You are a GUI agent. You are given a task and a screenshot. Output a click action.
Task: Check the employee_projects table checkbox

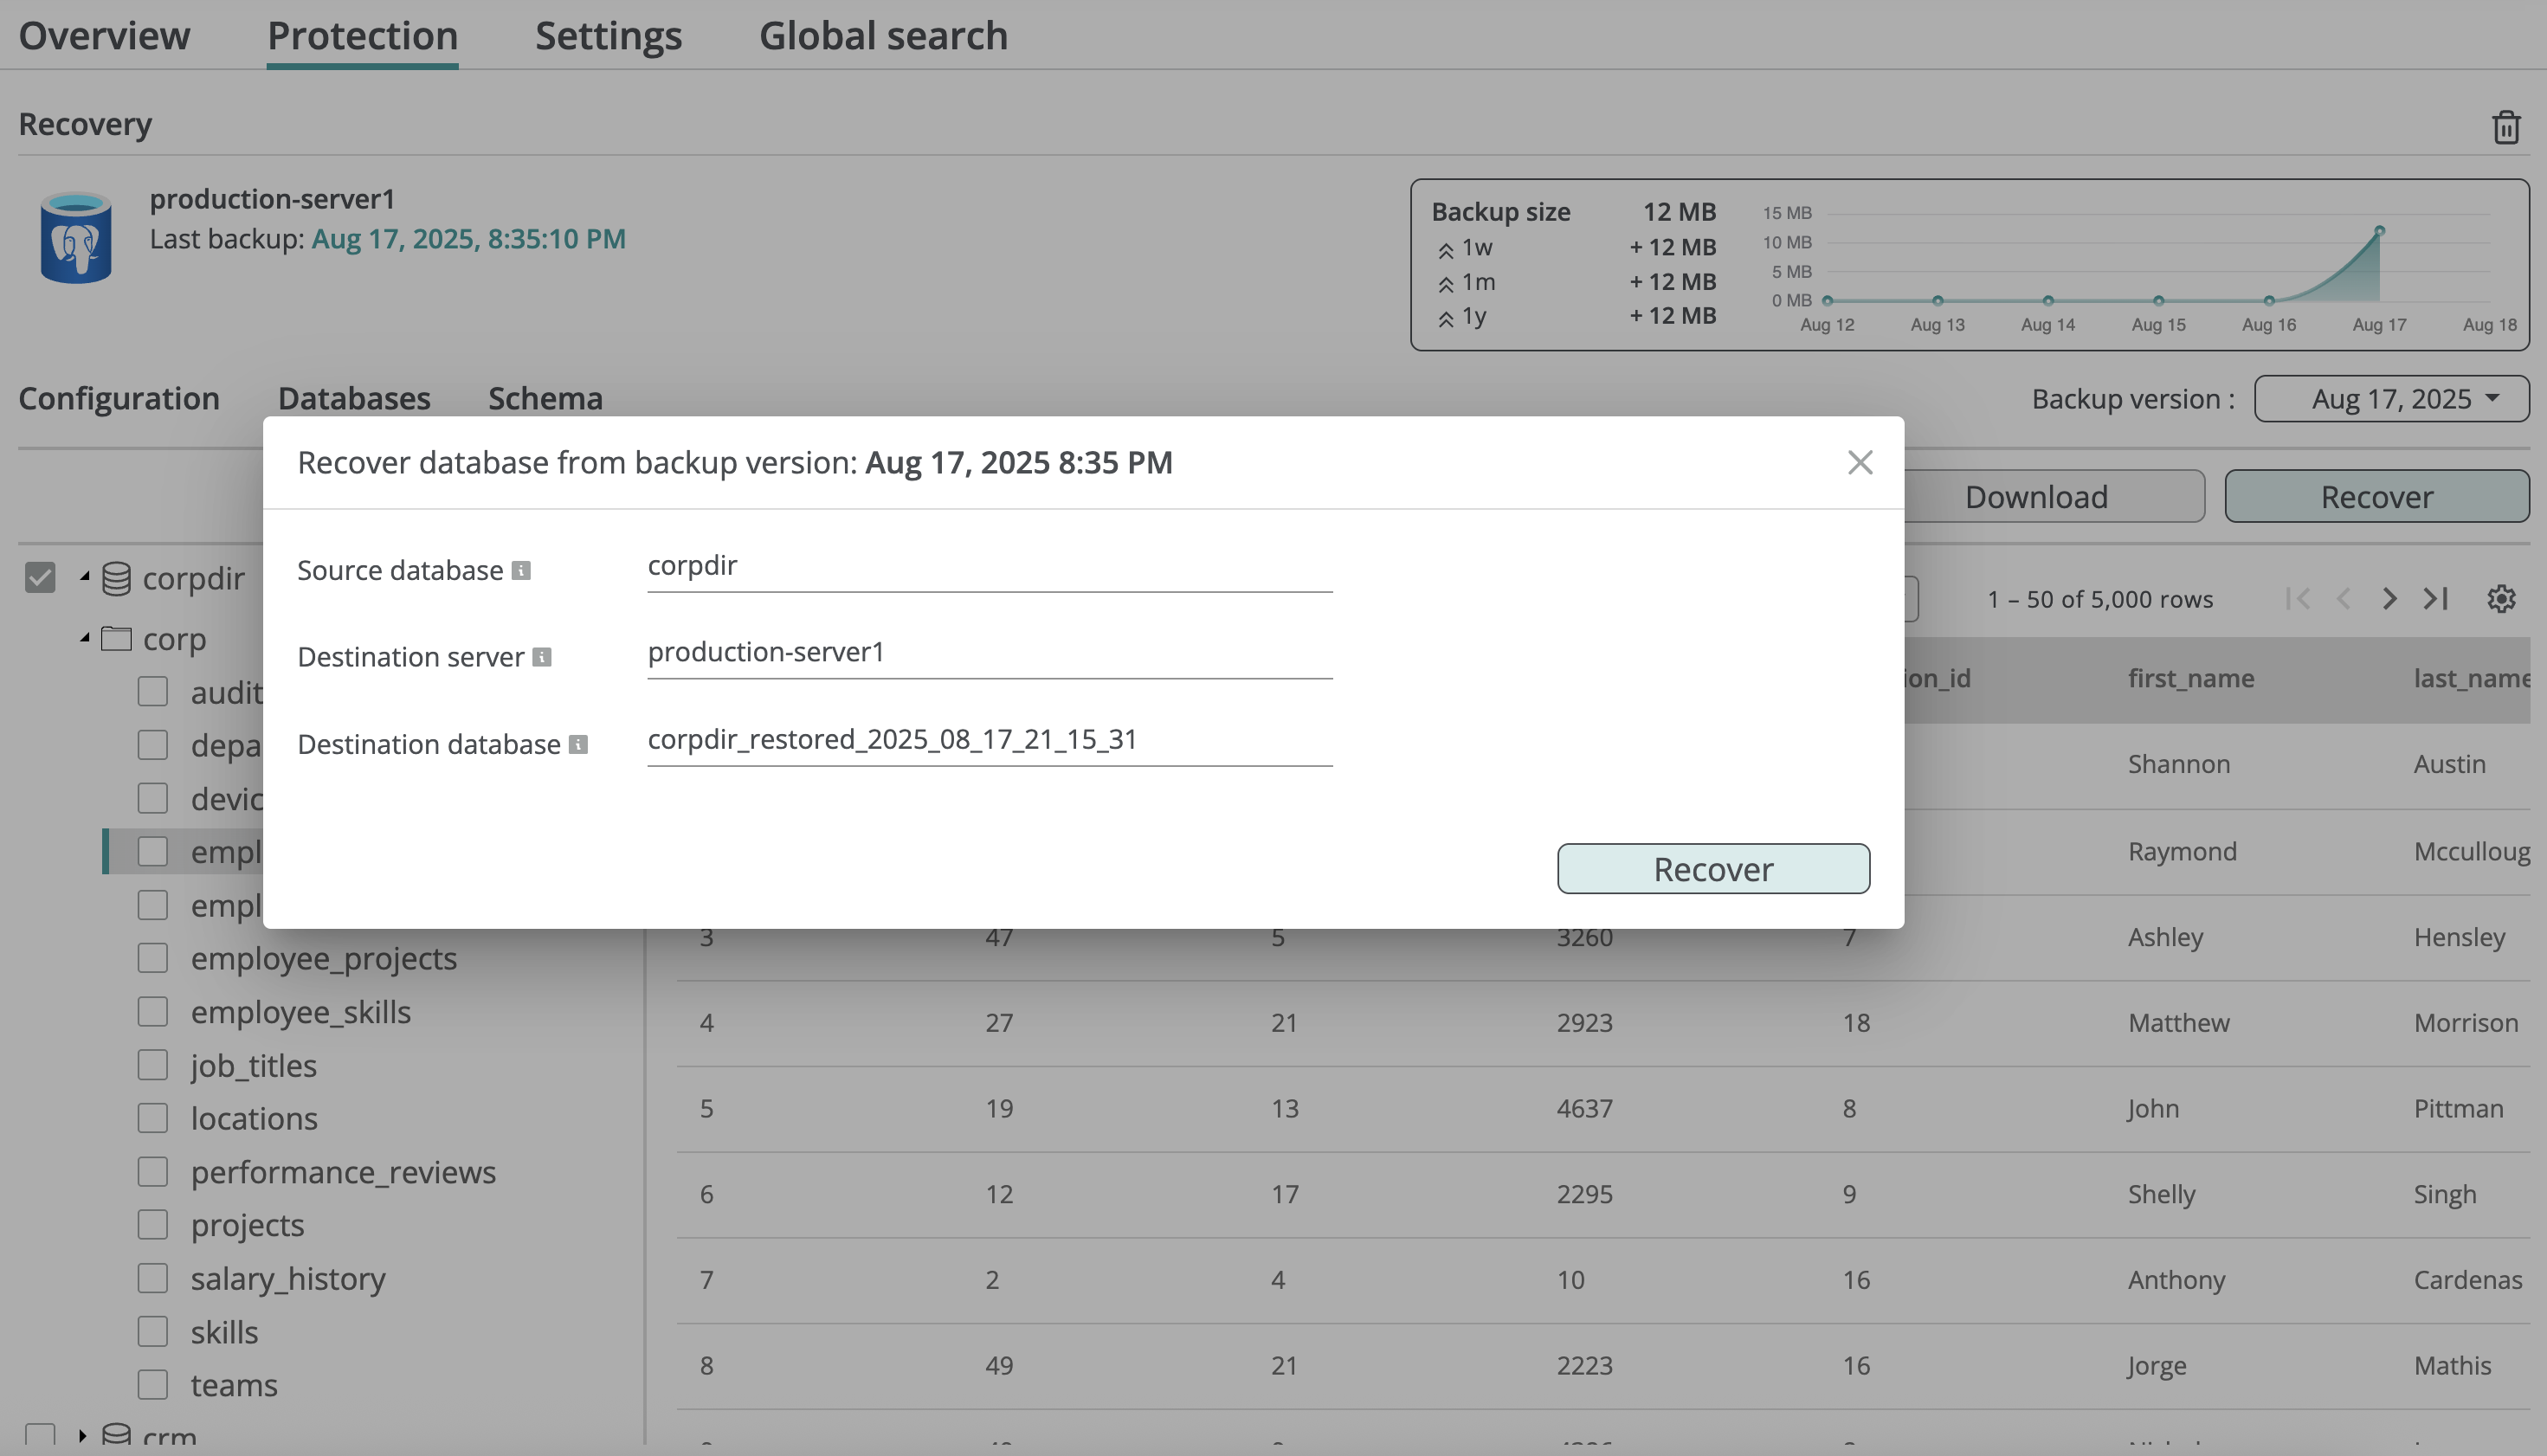click(153, 958)
